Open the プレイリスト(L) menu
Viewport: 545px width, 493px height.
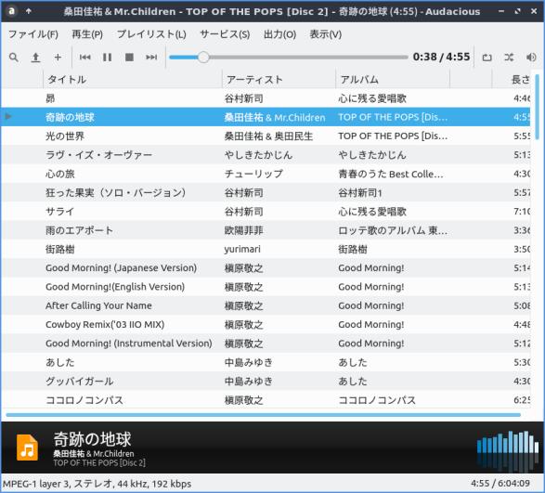151,34
